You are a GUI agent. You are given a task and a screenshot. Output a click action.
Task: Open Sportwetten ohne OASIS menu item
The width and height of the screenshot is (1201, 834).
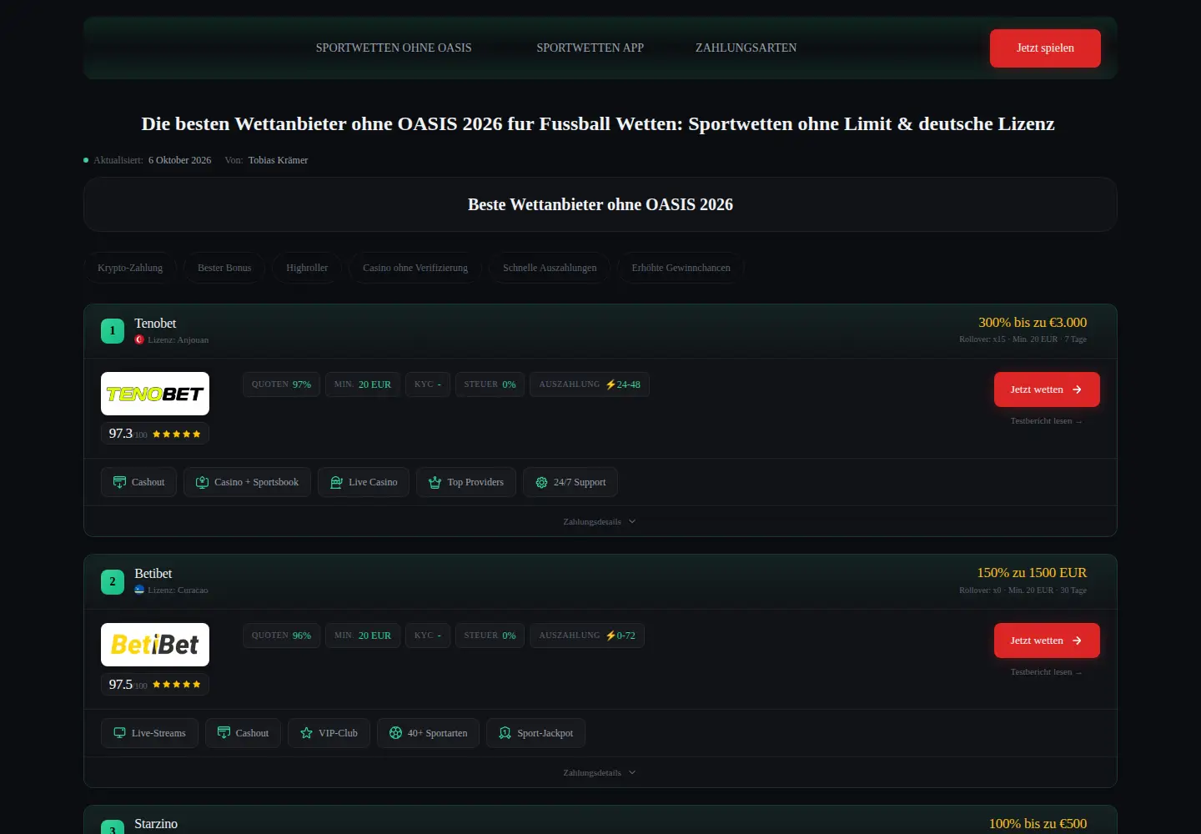click(x=394, y=48)
